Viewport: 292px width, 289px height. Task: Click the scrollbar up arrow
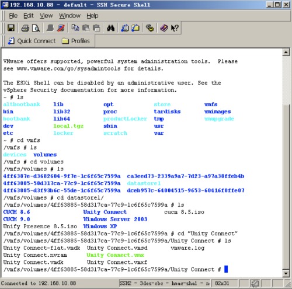coord(286,52)
